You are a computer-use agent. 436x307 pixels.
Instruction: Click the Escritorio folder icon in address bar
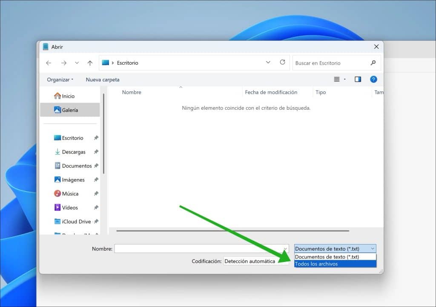click(x=106, y=63)
